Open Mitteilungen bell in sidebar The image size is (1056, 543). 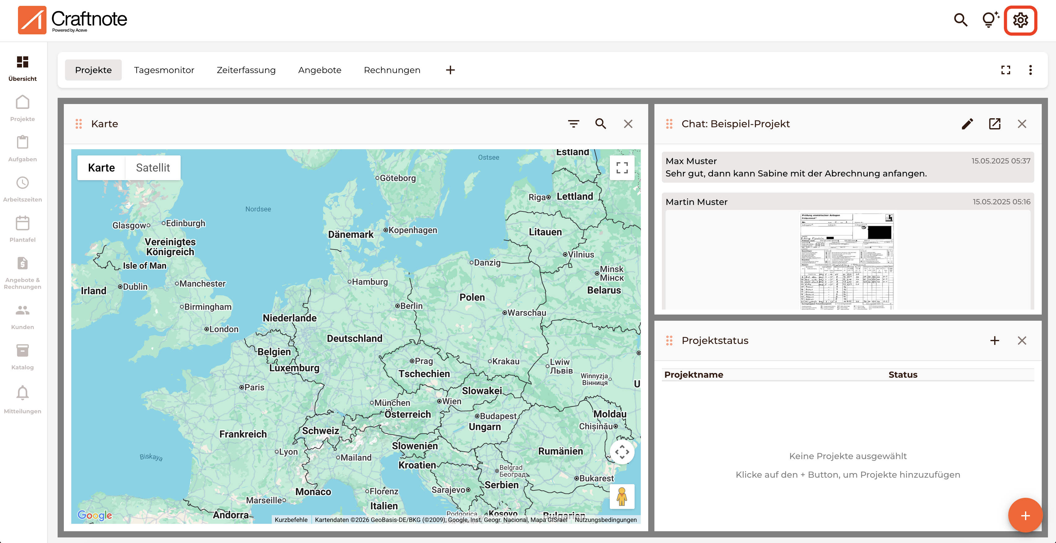tap(23, 399)
